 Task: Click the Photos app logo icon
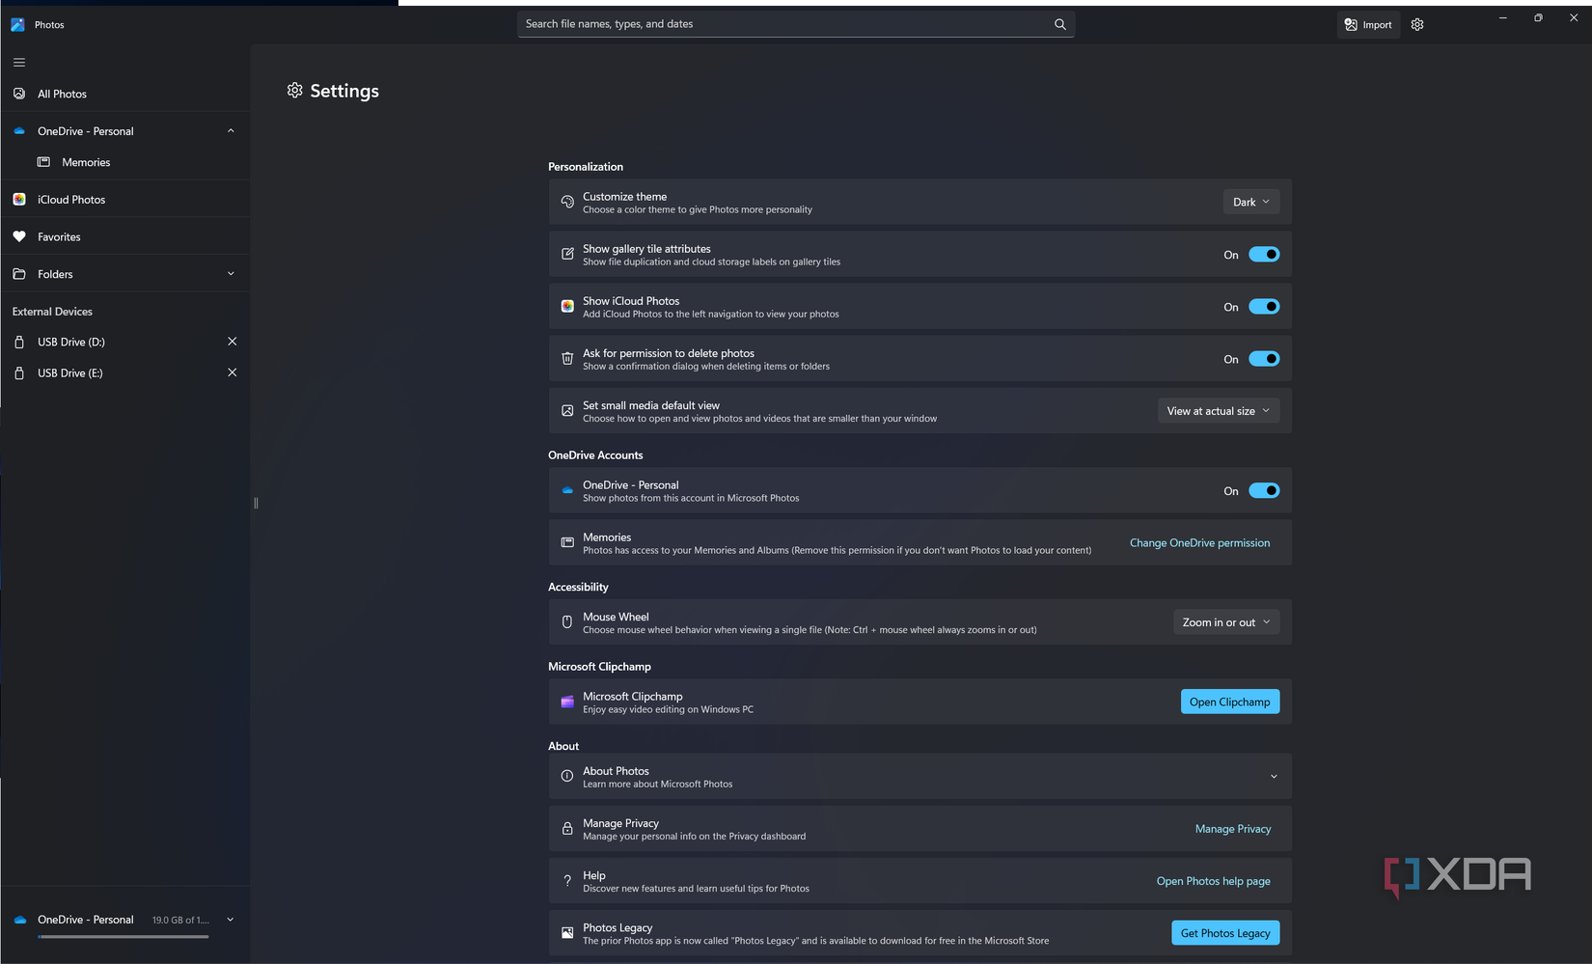(17, 25)
